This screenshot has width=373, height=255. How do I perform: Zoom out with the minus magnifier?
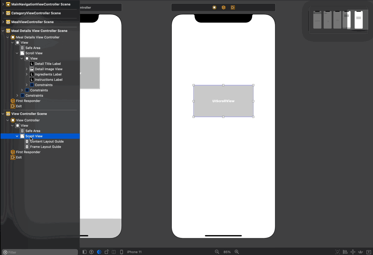click(x=217, y=252)
